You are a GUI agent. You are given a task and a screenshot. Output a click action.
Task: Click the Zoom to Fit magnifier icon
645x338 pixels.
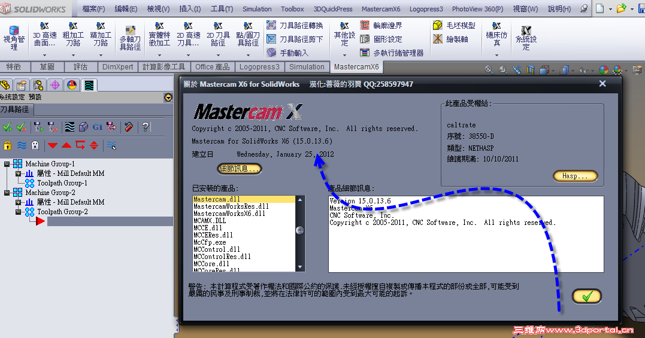pyautogui.click(x=489, y=70)
